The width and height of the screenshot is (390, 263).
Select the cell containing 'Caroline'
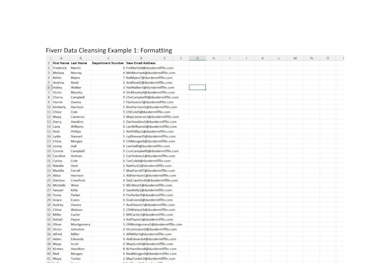coord(61,156)
